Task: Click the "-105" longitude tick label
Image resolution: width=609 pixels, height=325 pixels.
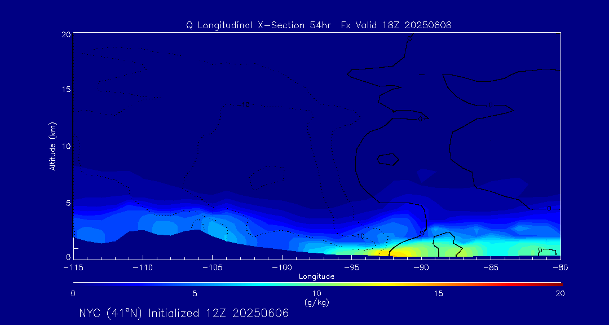Action: click(213, 268)
